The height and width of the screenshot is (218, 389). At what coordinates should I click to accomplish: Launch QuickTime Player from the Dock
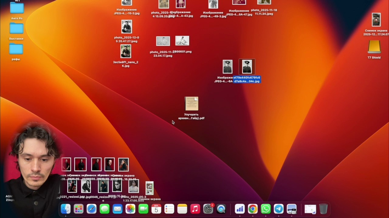(221, 209)
